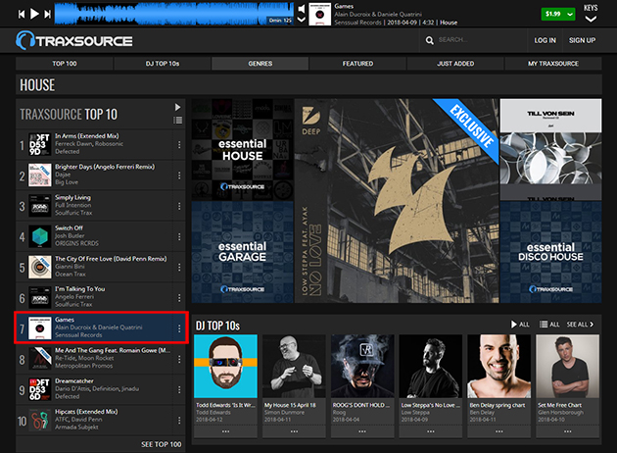The width and height of the screenshot is (617, 453).
Task: Expand the chevron below volume icon
Action: pos(302,20)
